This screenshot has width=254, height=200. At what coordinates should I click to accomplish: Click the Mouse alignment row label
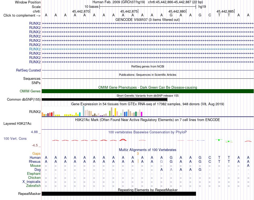pos(35,166)
